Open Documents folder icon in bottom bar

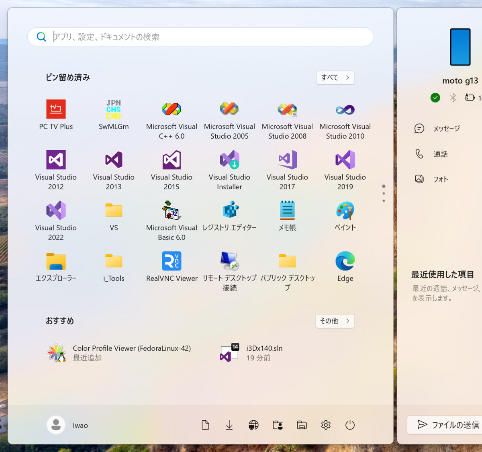pyautogui.click(x=205, y=425)
